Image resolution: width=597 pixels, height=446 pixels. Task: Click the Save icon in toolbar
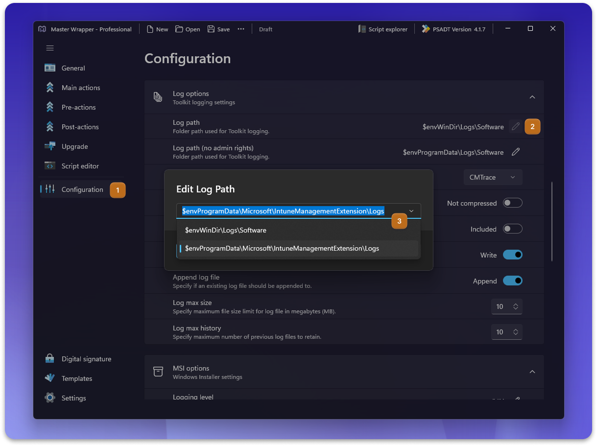(218, 29)
